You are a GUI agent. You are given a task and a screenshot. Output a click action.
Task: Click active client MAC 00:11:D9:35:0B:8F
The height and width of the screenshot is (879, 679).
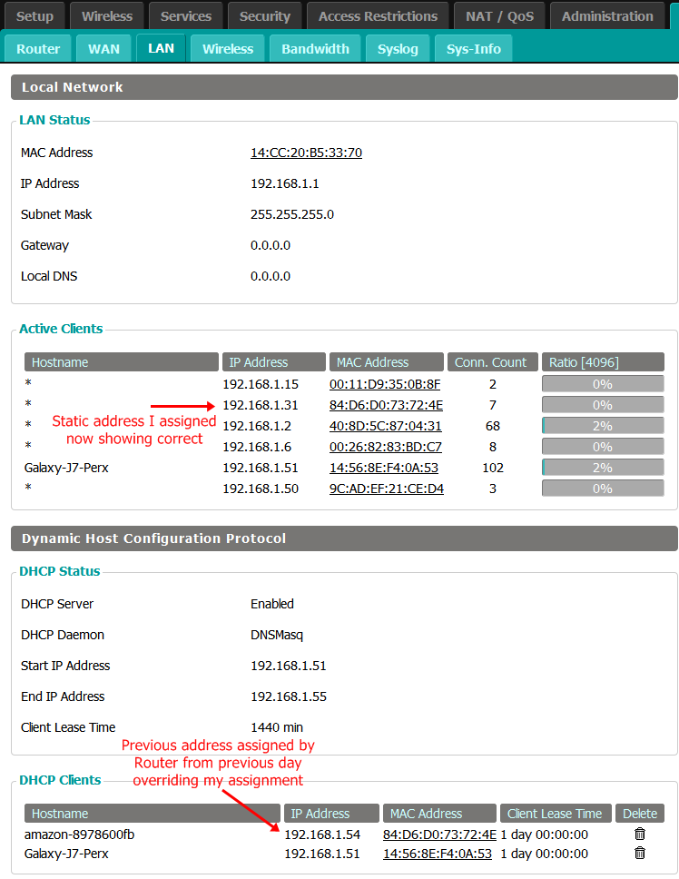click(385, 384)
